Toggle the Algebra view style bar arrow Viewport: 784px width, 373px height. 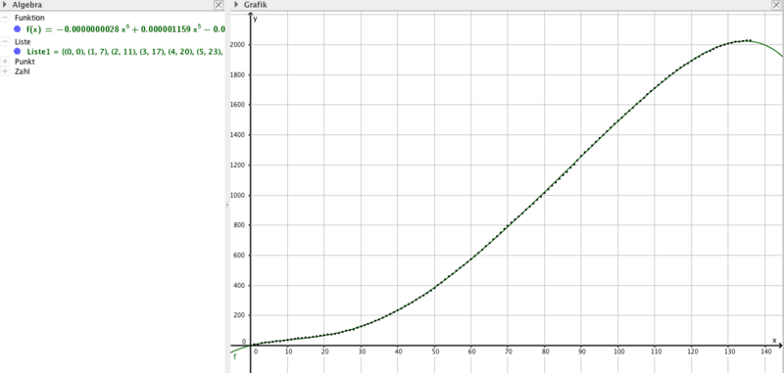point(5,5)
